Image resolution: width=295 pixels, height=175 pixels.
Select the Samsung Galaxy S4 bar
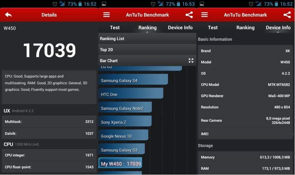(133, 81)
